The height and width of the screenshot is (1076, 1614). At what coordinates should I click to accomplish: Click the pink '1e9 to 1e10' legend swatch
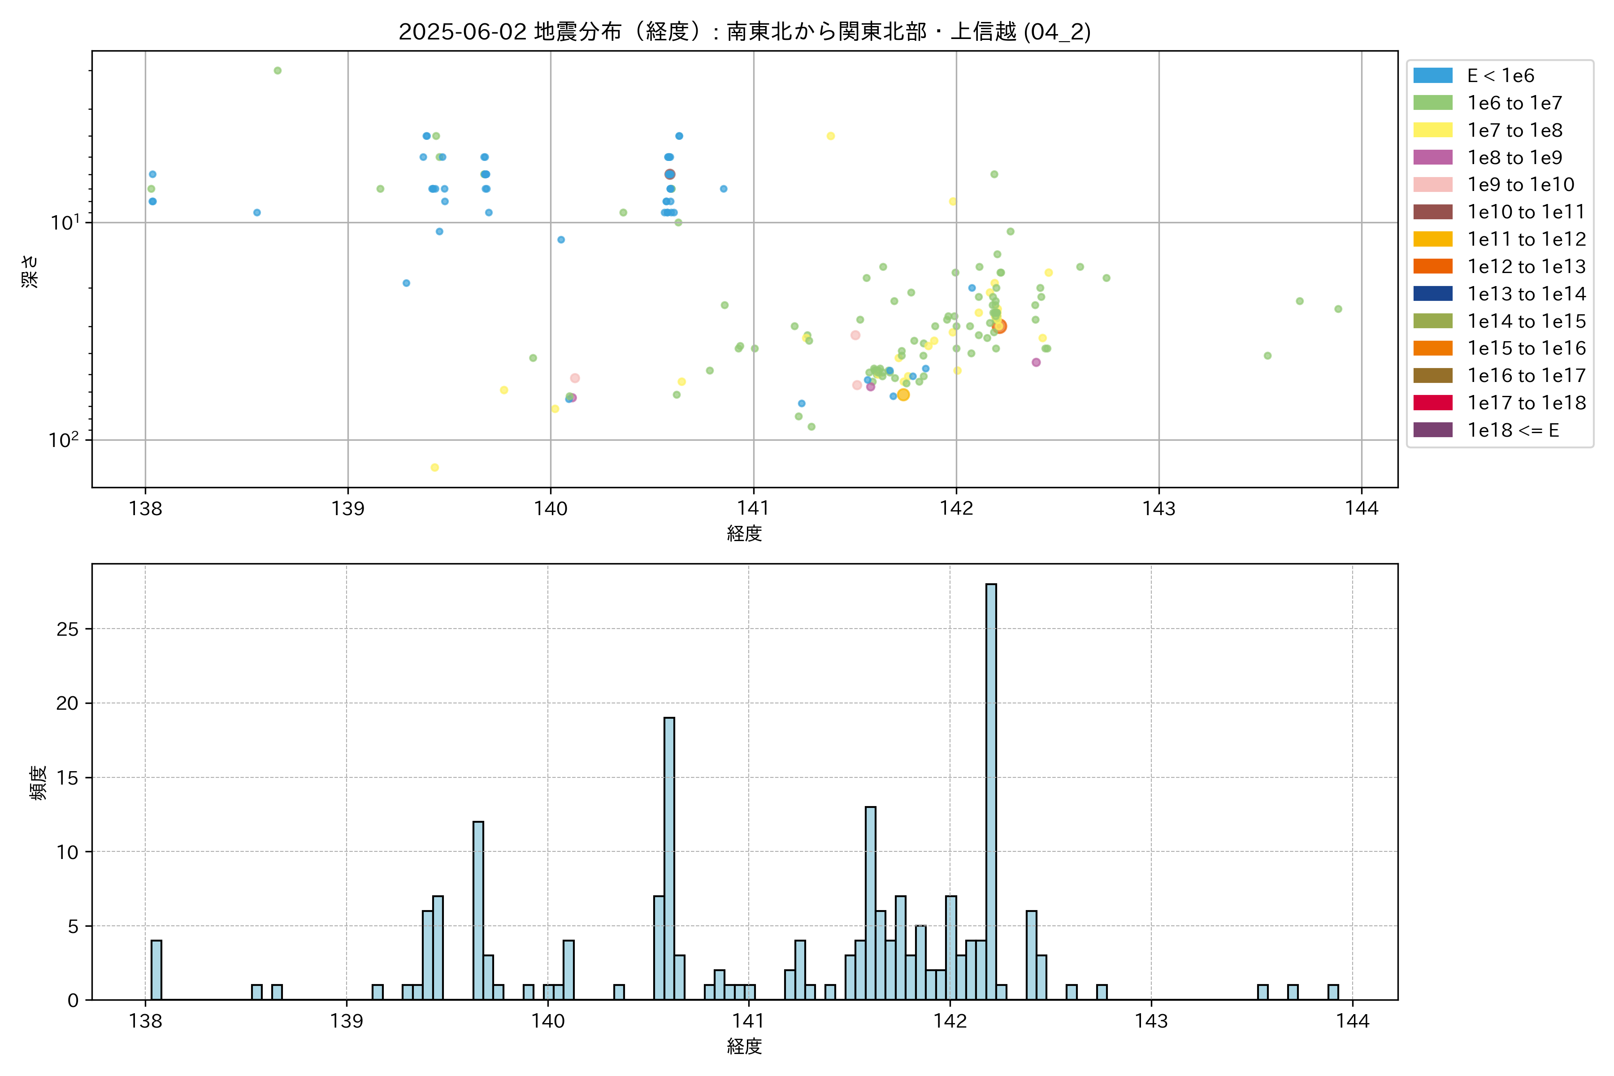[1432, 185]
